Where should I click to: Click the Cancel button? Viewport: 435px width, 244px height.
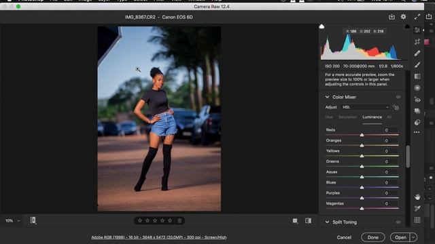point(344,237)
